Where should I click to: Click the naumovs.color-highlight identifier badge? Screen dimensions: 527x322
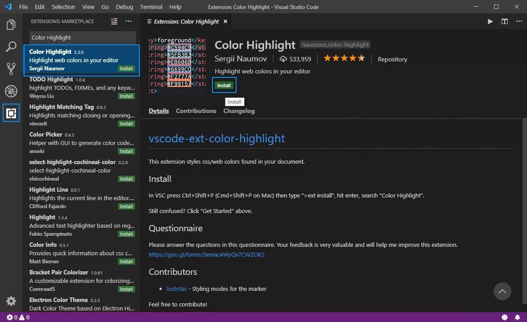point(335,44)
